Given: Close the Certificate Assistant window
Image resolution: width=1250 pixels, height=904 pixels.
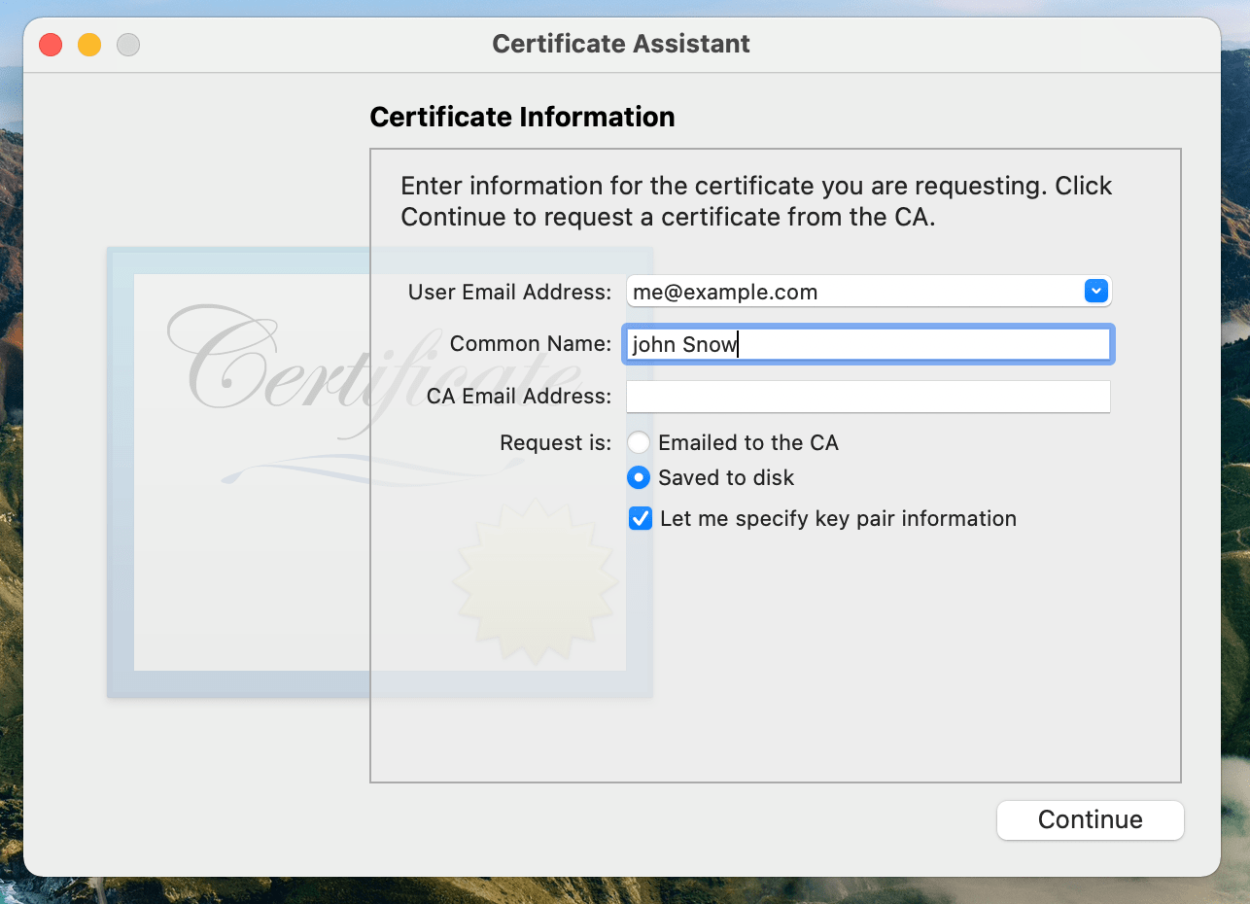Looking at the screenshot, I should [51, 45].
